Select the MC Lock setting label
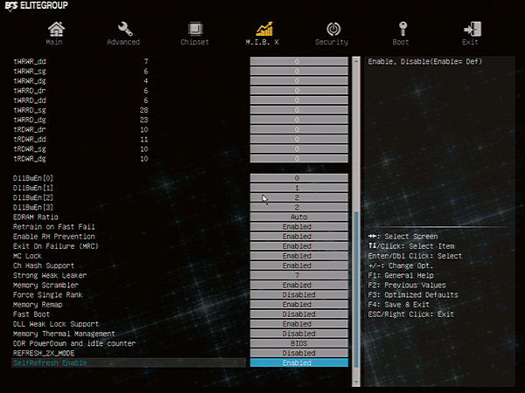The image size is (525, 393). pyautogui.click(x=27, y=256)
